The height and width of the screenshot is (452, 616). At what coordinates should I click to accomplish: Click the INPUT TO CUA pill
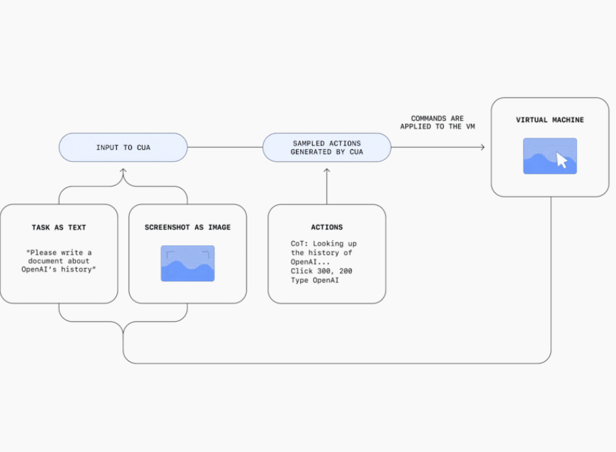coord(123,147)
